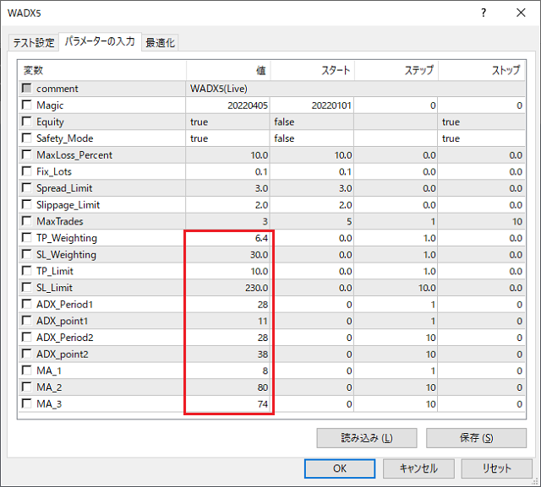Viewport: 541px width, 487px height.
Task: Click Equity stop cell true
Action: click(x=482, y=122)
